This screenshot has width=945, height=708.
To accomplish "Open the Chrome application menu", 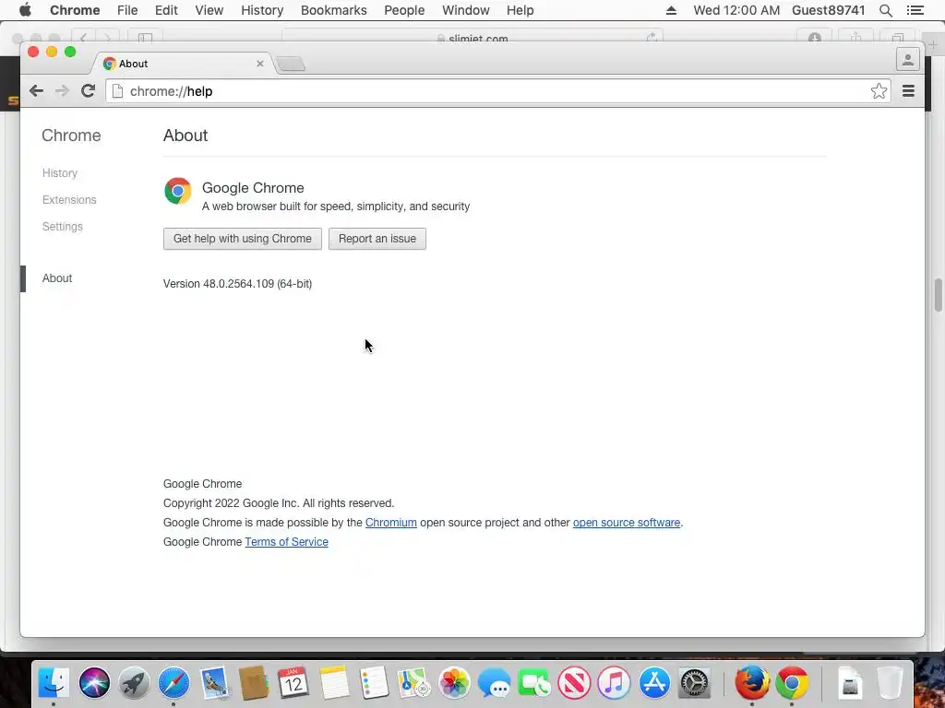I will tap(75, 10).
